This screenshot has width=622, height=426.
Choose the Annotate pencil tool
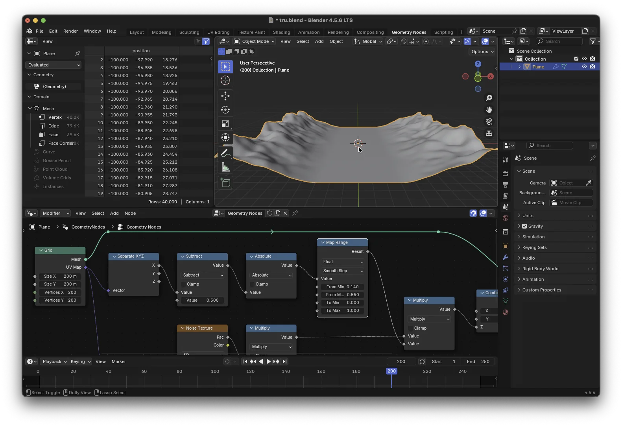[x=225, y=153]
